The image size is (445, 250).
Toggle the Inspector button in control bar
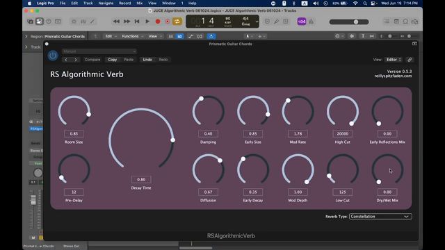pyautogui.click(x=40, y=22)
